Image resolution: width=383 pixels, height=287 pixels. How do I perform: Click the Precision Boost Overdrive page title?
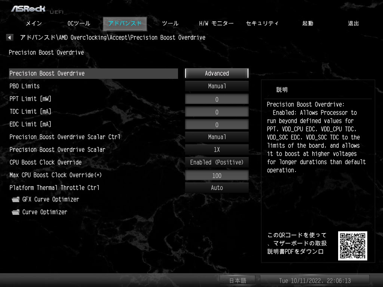coord(46,52)
